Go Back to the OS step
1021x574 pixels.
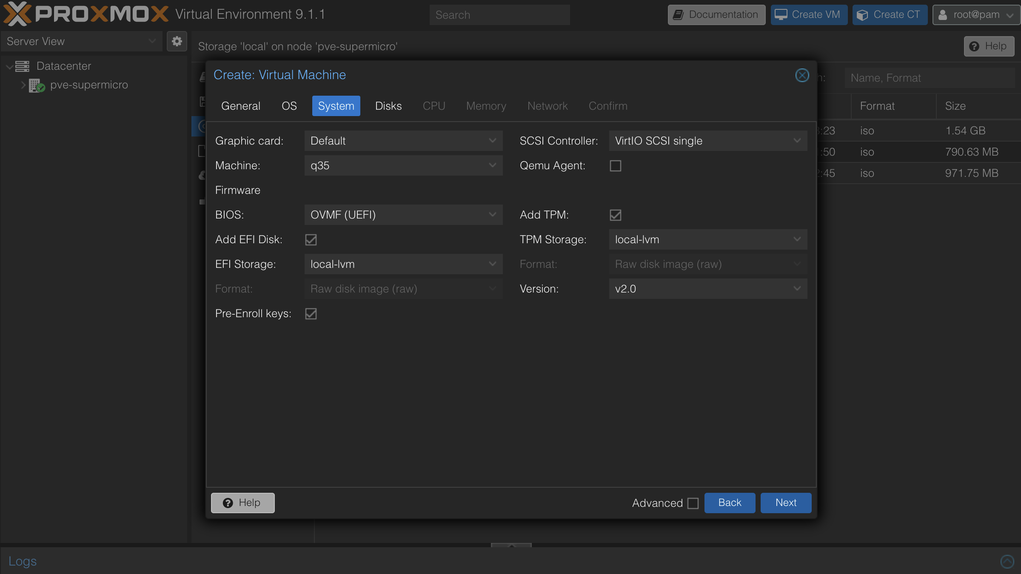coord(729,503)
